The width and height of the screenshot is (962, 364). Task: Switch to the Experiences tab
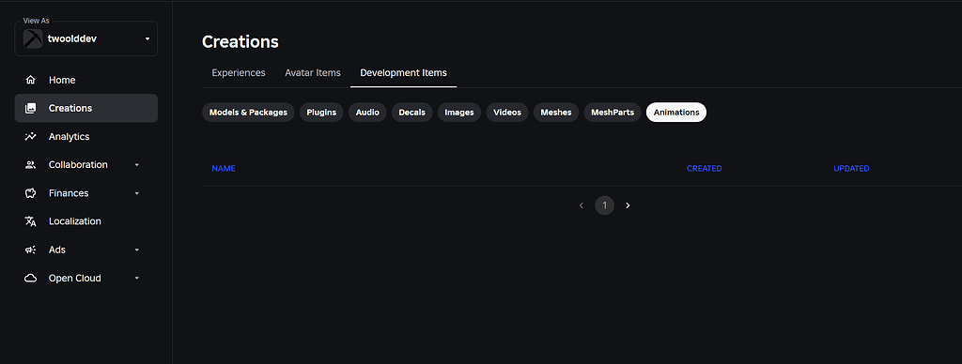239,73
